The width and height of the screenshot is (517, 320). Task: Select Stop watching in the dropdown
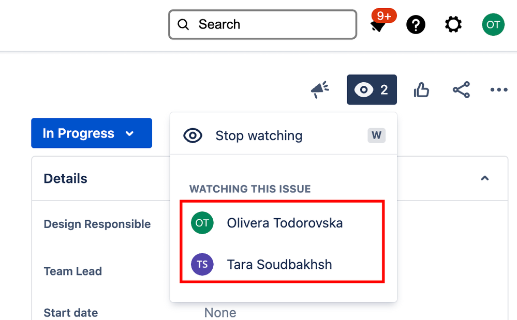[284, 135]
